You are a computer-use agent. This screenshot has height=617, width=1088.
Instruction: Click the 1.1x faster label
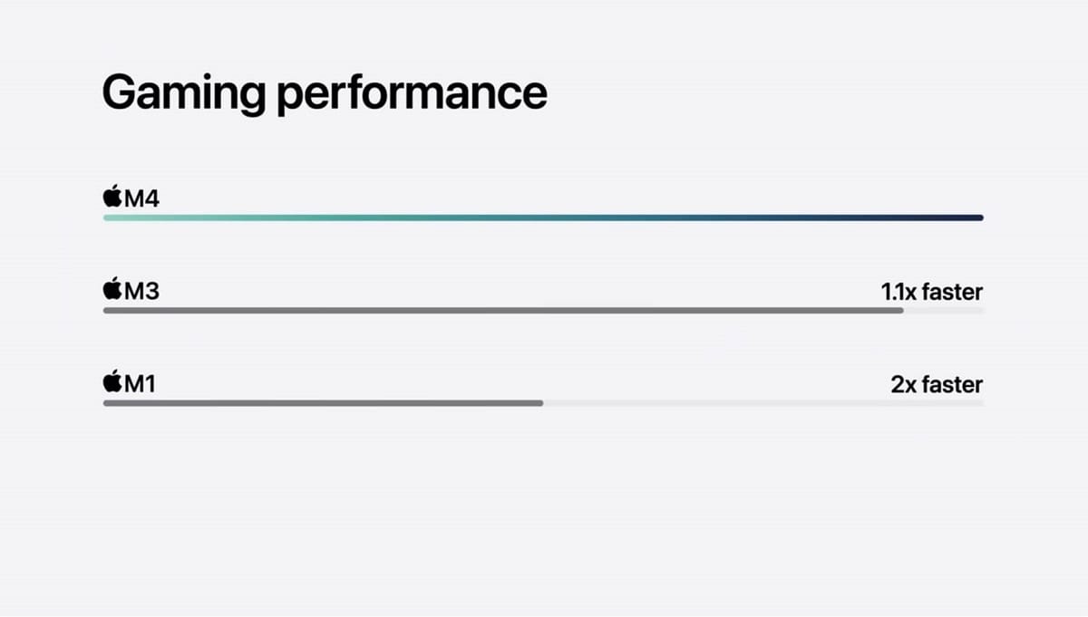point(932,292)
